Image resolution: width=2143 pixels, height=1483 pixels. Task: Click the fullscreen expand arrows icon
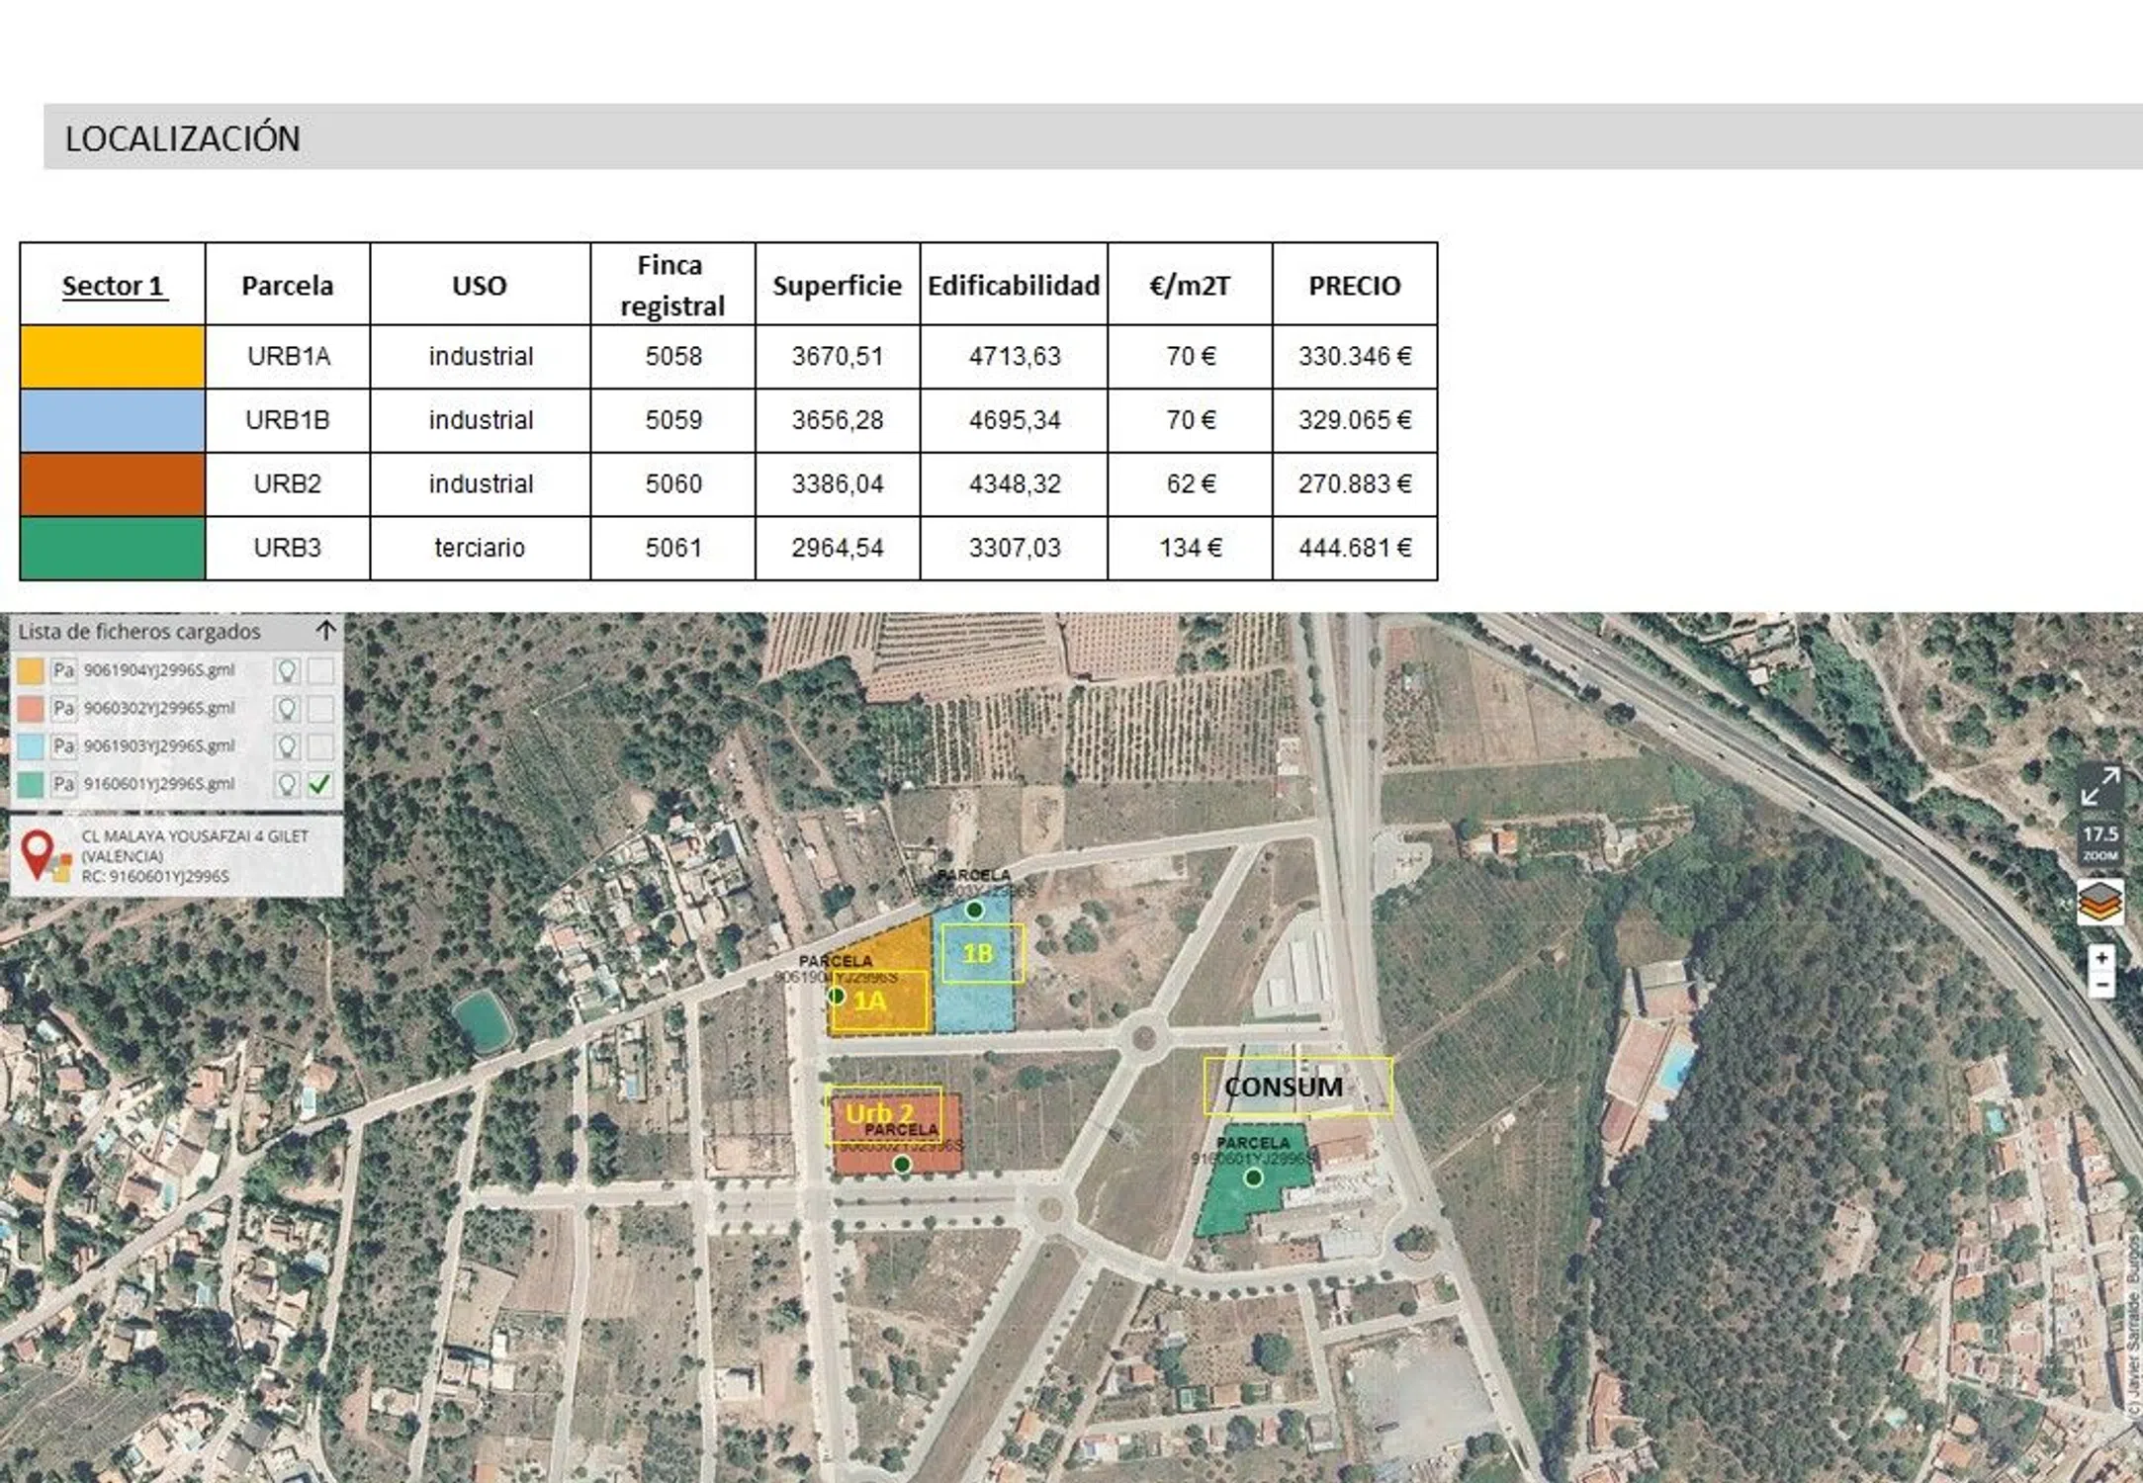(x=2098, y=787)
